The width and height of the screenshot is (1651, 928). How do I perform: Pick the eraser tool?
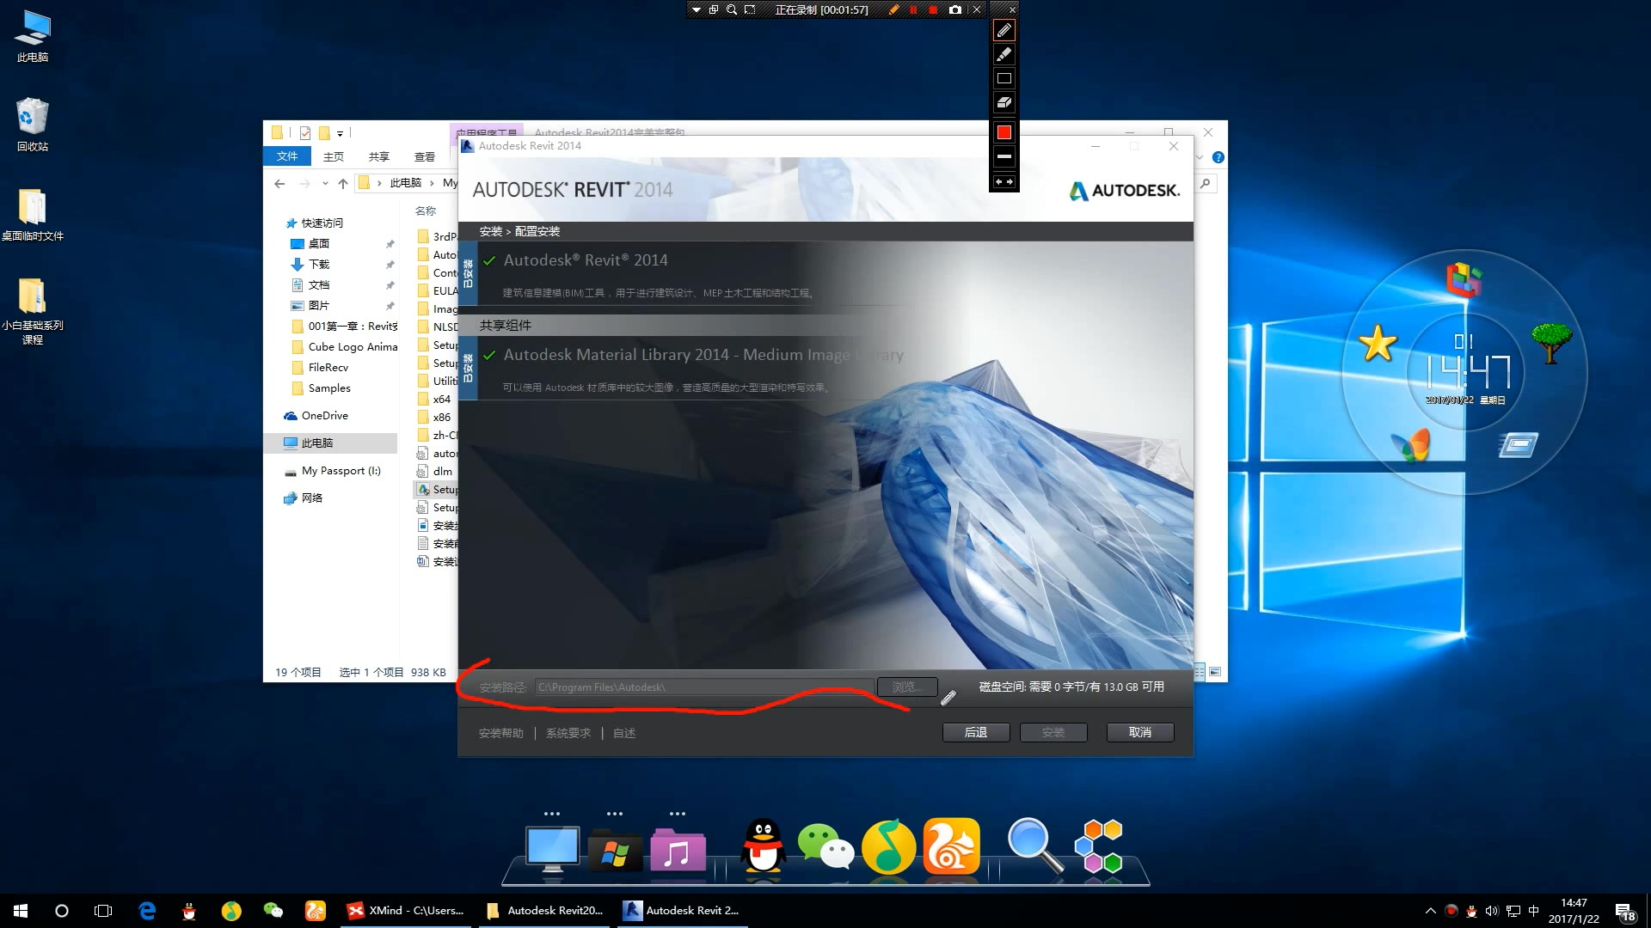pyautogui.click(x=1003, y=102)
